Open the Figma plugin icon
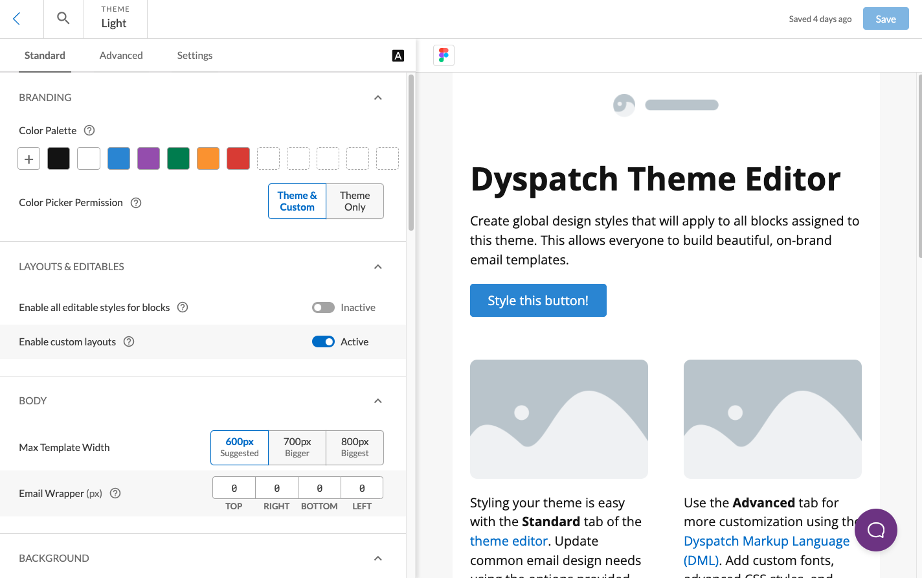The width and height of the screenshot is (922, 578). pyautogui.click(x=444, y=55)
